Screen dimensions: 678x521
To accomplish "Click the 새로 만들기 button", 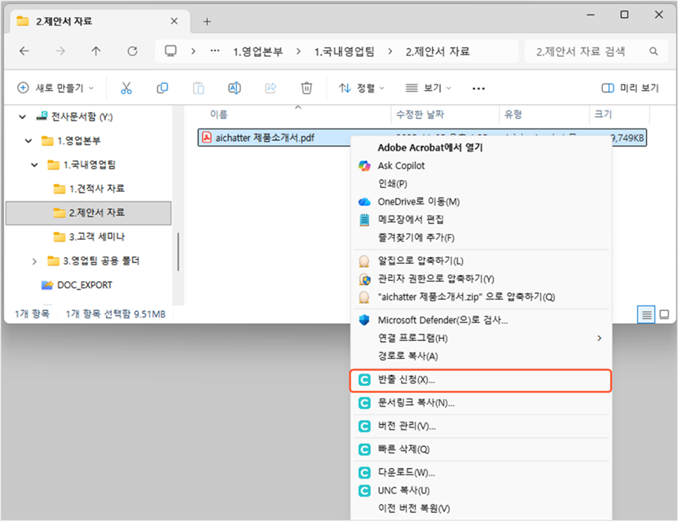I will [55, 88].
